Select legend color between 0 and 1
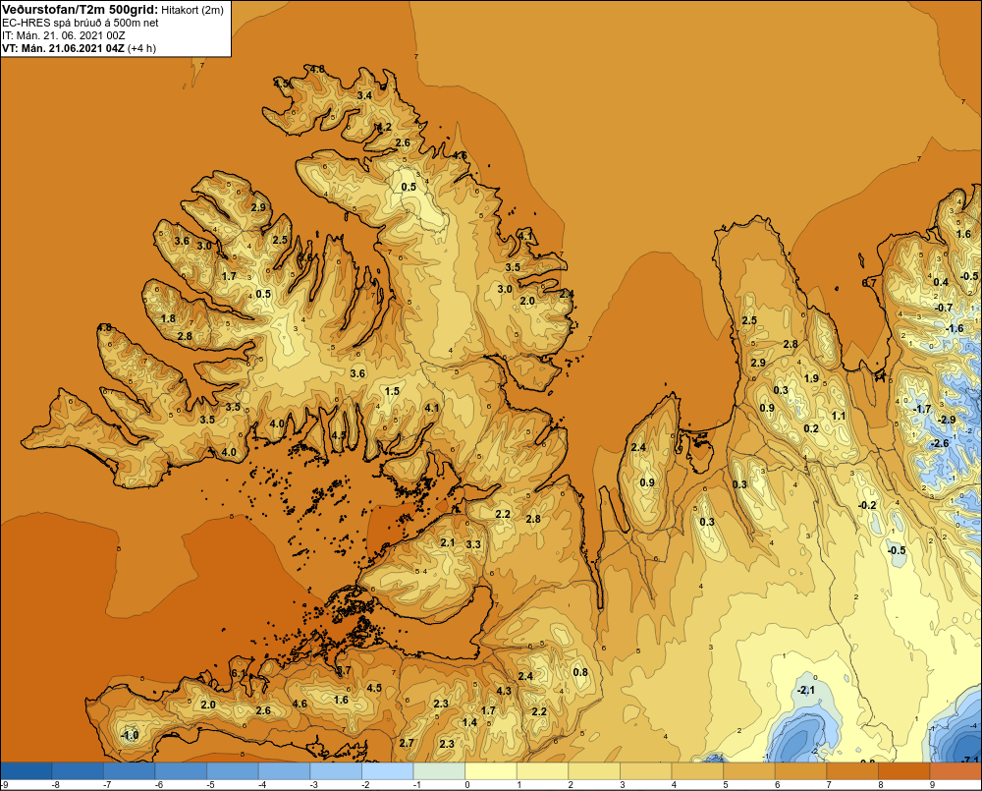 [x=490, y=771]
